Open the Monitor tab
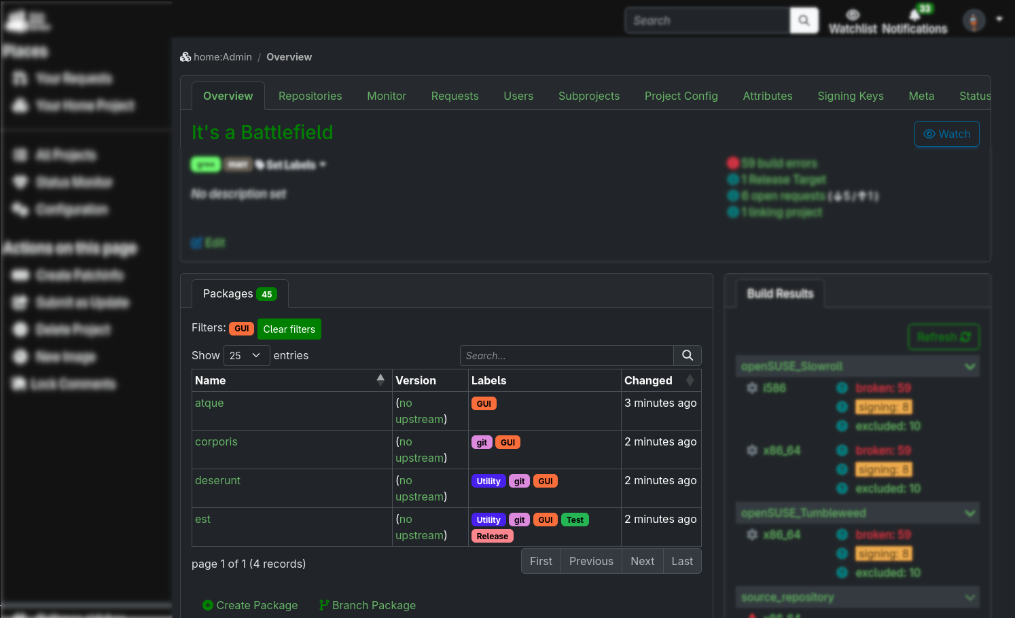The image size is (1015, 618). tap(386, 96)
